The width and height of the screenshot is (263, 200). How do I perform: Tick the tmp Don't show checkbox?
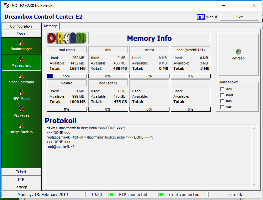coord(222,101)
